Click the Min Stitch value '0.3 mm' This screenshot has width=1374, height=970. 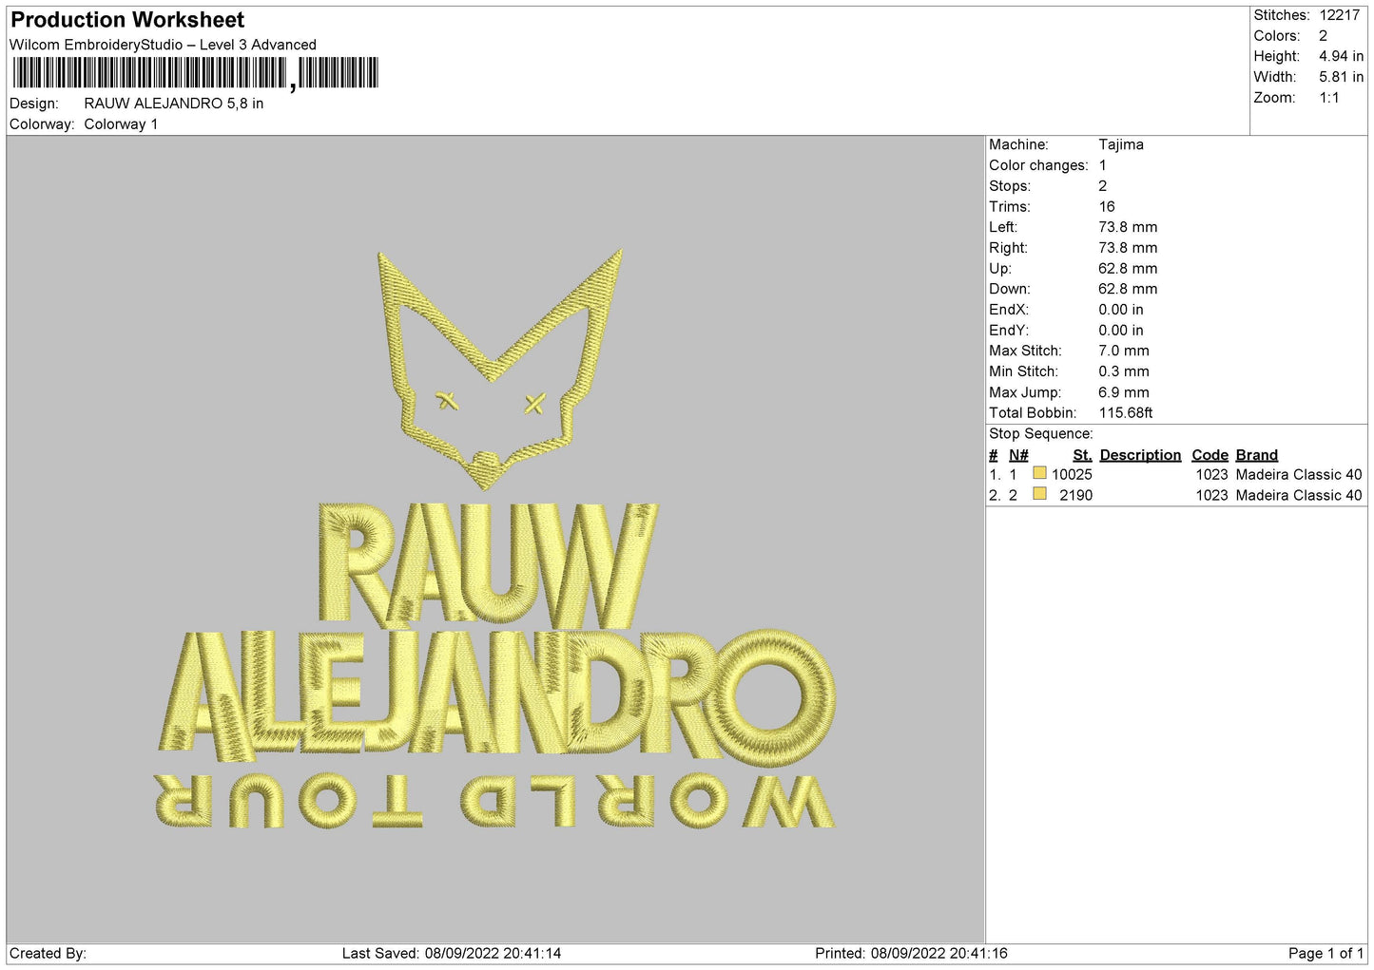click(x=1124, y=371)
